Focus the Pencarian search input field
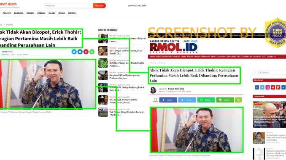The height and width of the screenshot is (160, 286). 69,5
